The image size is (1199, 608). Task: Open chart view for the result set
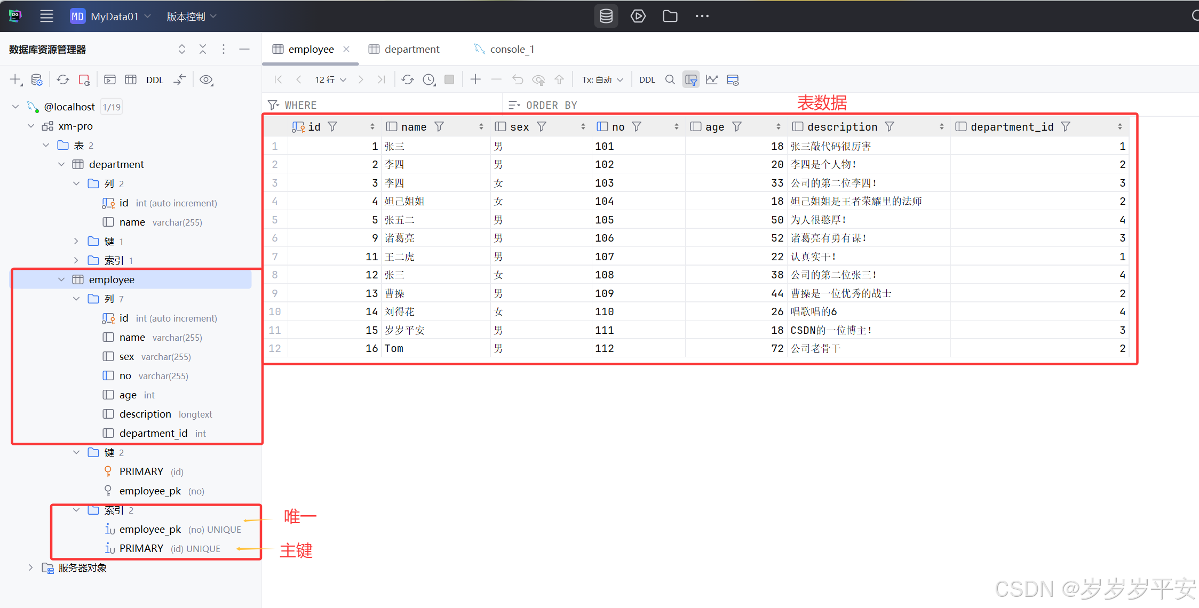[x=712, y=79]
